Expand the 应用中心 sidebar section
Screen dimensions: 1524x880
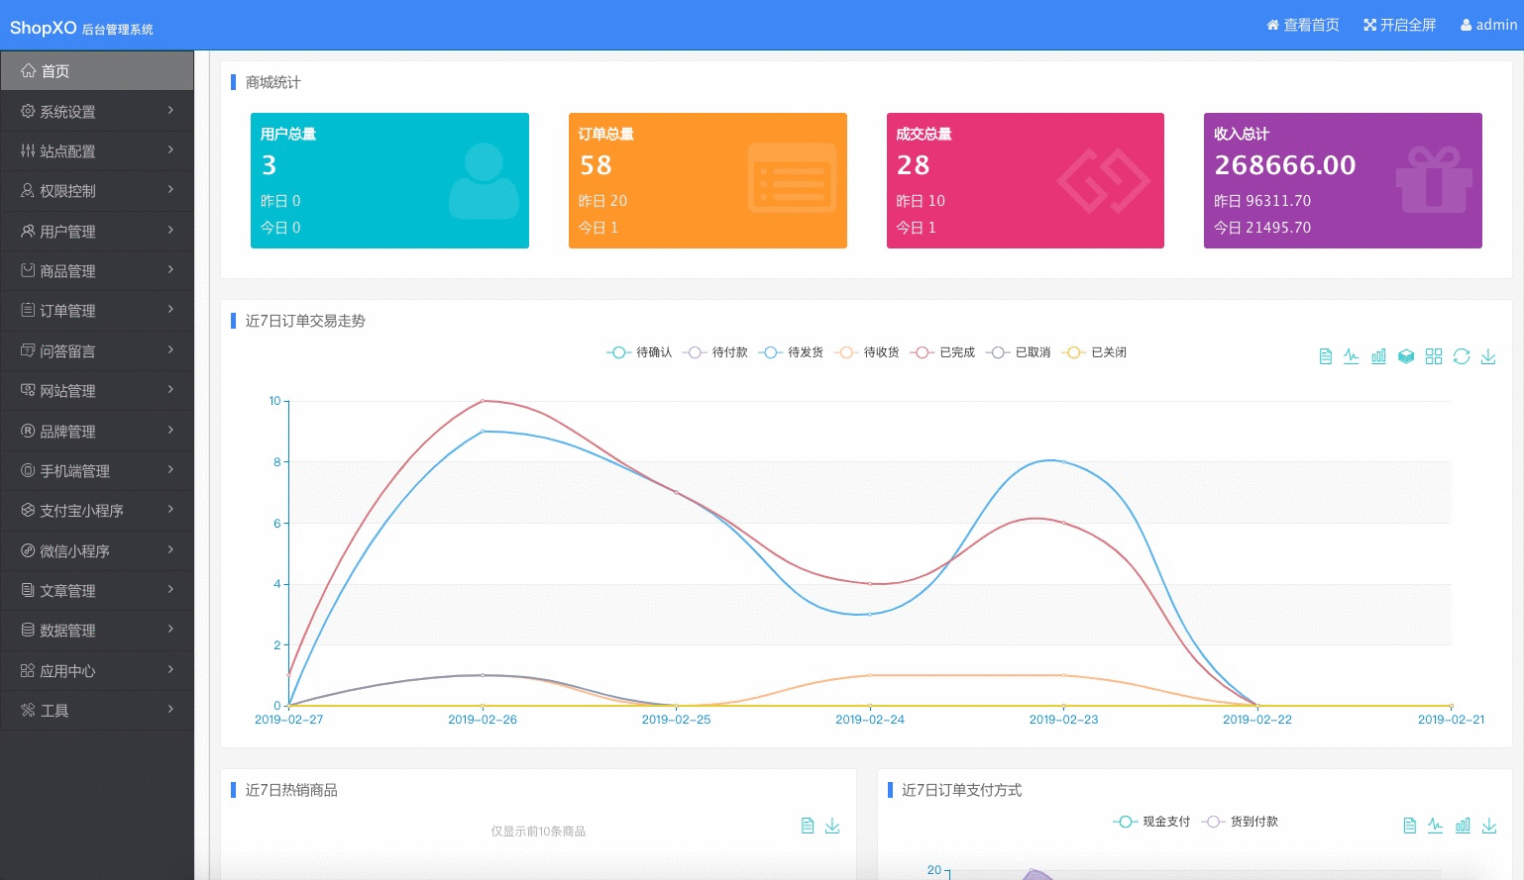[x=97, y=671]
